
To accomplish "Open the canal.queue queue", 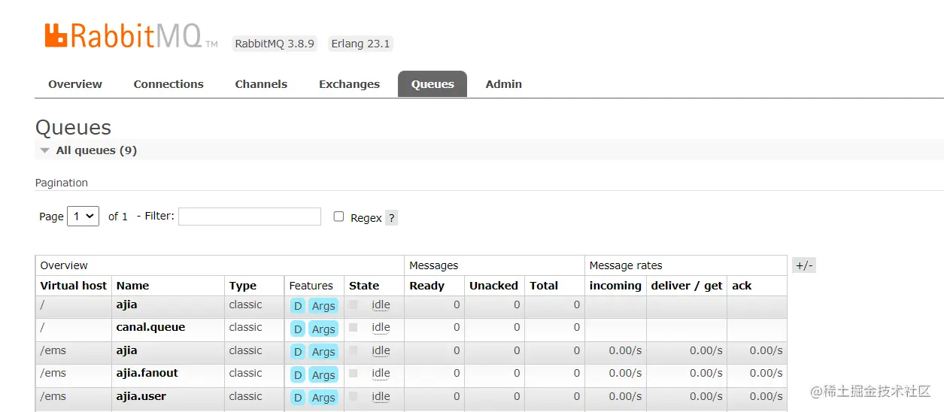I will (150, 327).
